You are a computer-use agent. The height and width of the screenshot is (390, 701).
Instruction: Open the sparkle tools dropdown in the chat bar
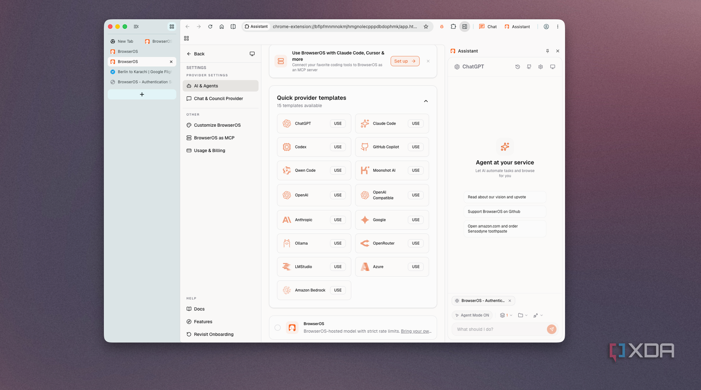pos(538,315)
